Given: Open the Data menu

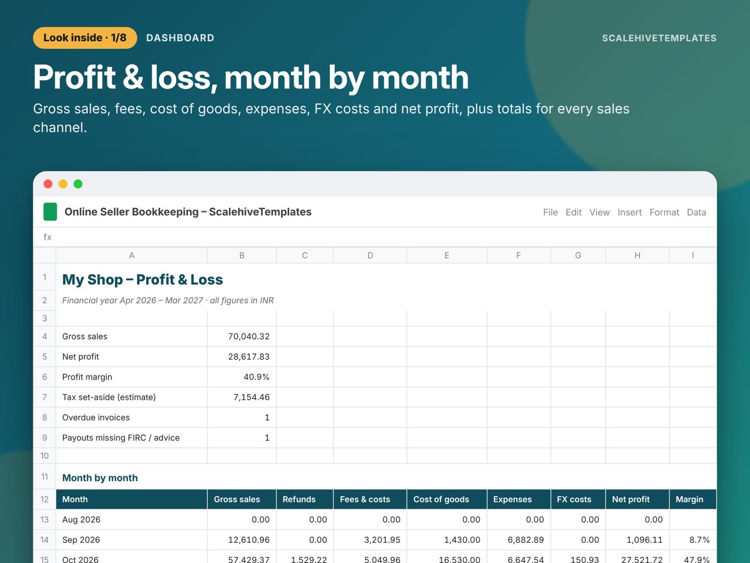Looking at the screenshot, I should (x=696, y=212).
